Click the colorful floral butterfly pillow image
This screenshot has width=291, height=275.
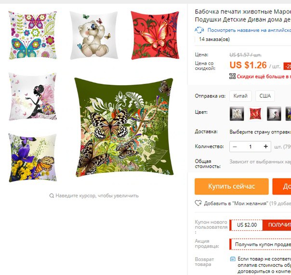[33, 35]
